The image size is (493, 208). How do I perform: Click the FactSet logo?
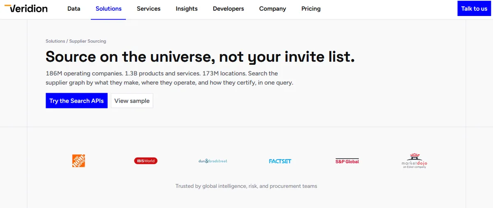[x=280, y=161]
